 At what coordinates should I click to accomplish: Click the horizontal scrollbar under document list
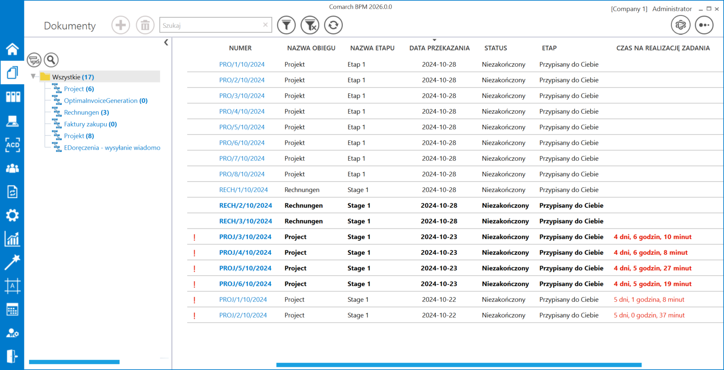click(x=459, y=365)
